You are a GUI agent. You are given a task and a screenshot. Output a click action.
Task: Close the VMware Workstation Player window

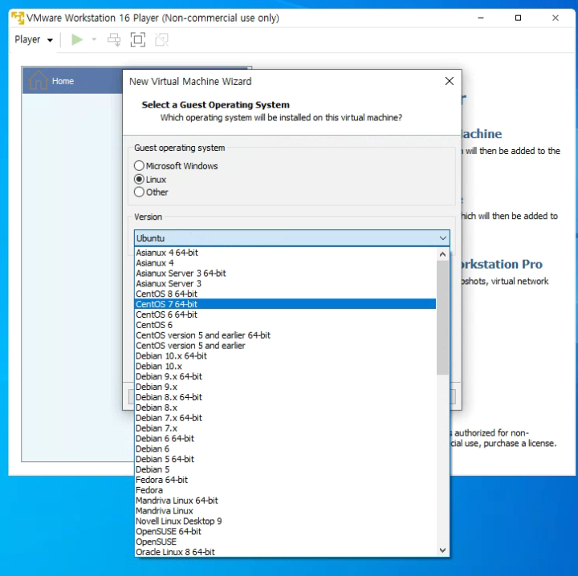(556, 18)
